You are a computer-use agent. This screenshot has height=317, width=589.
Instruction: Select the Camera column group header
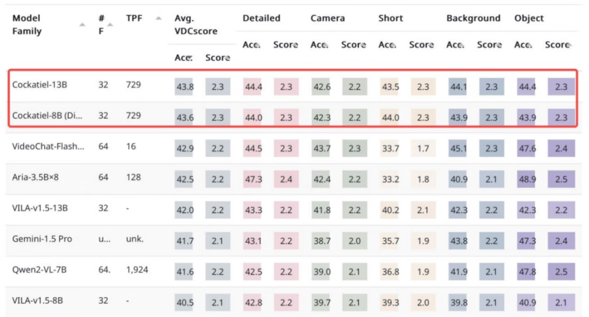[328, 18]
